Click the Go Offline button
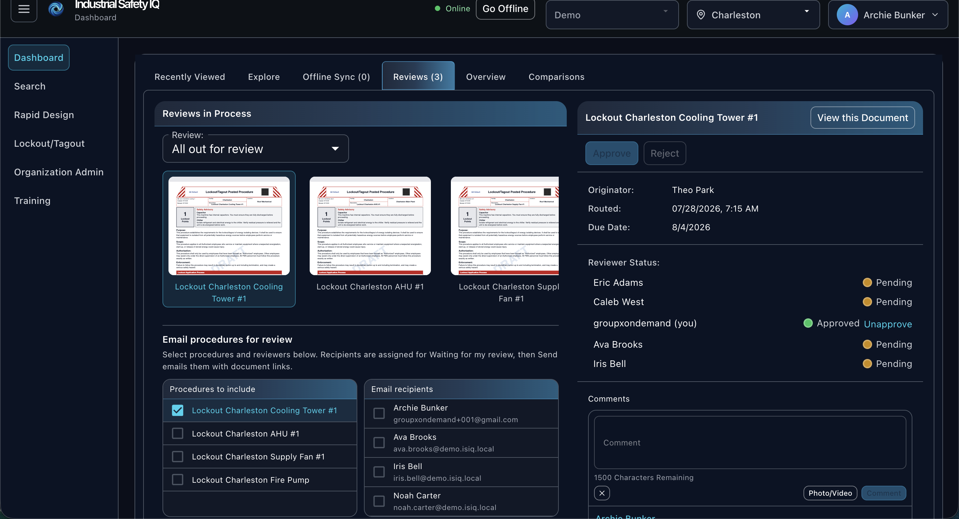Image resolution: width=959 pixels, height=519 pixels. tap(505, 9)
